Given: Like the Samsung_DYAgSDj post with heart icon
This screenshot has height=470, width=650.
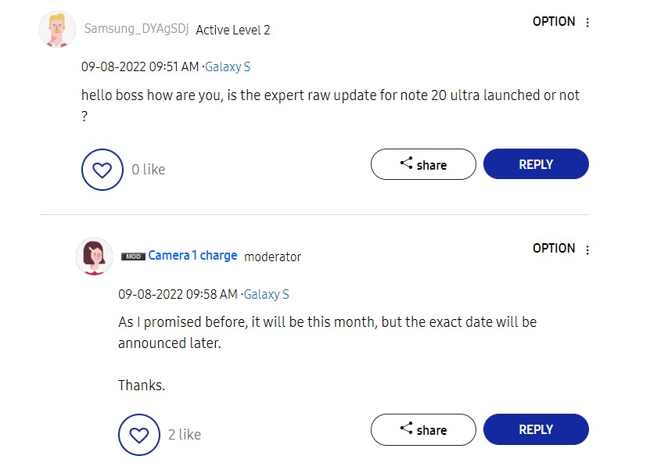Looking at the screenshot, I should (x=102, y=170).
